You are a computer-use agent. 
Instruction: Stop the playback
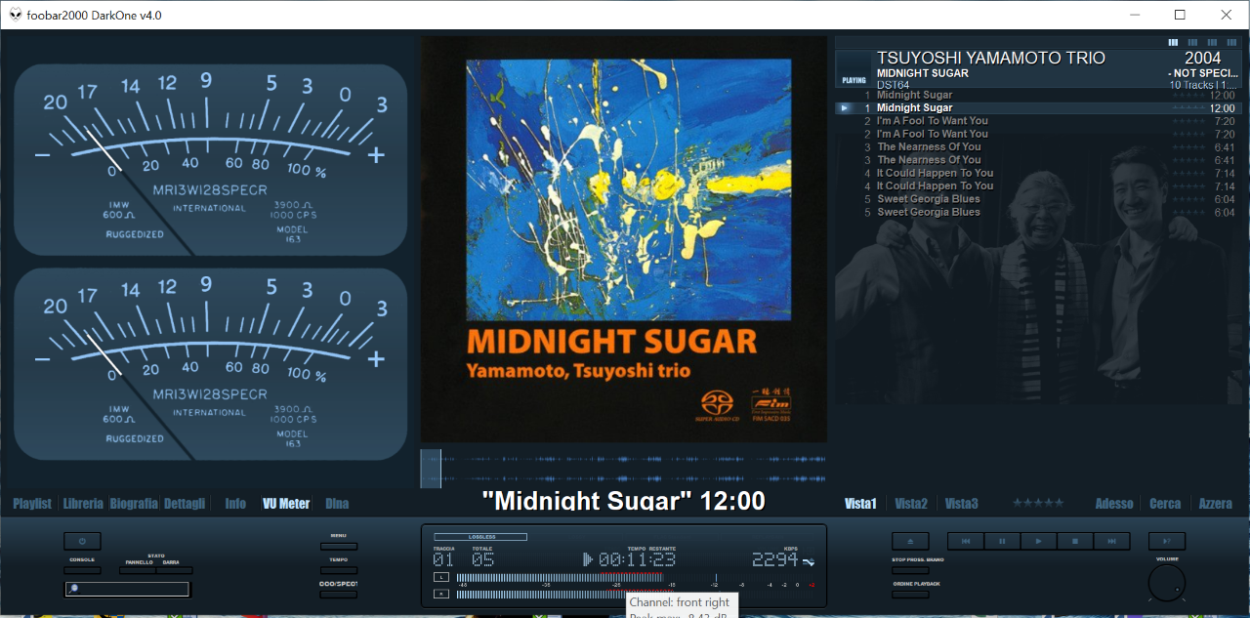pyautogui.click(x=1075, y=541)
